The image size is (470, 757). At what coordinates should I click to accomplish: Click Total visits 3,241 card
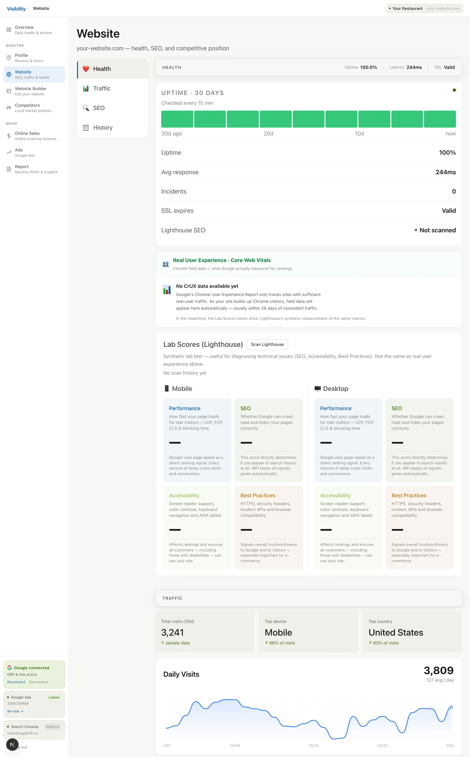(x=205, y=632)
